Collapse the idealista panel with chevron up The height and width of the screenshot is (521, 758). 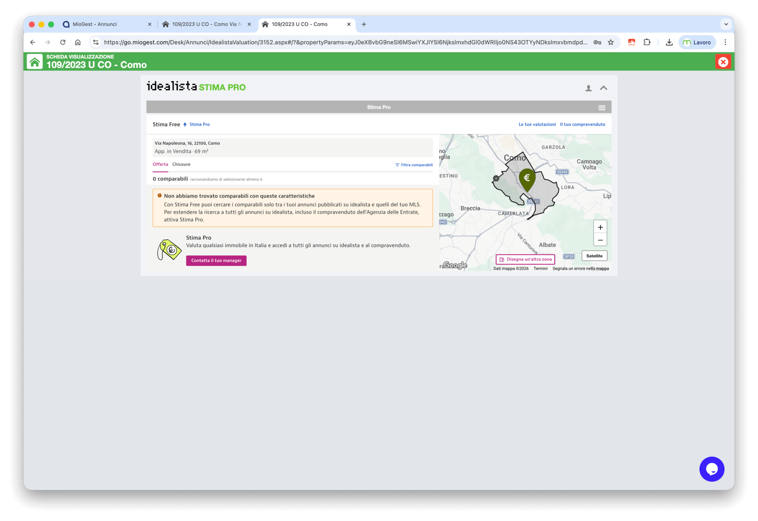604,88
